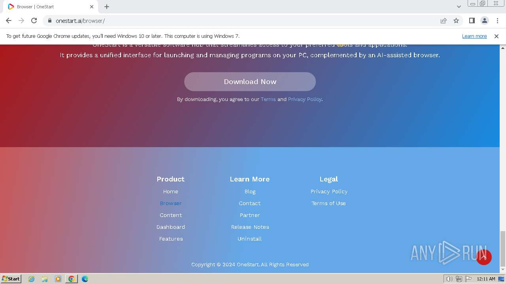This screenshot has height=284, width=506.
Task: Reload the page with the refresh icon
Action: (34, 21)
